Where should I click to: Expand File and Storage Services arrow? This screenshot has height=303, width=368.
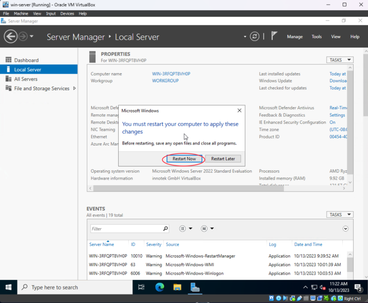pos(75,88)
